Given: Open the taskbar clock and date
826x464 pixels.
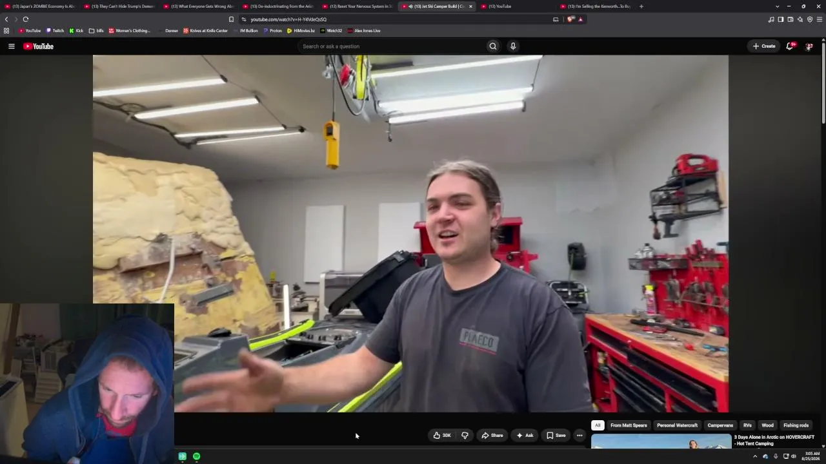Looking at the screenshot, I should (811, 456).
